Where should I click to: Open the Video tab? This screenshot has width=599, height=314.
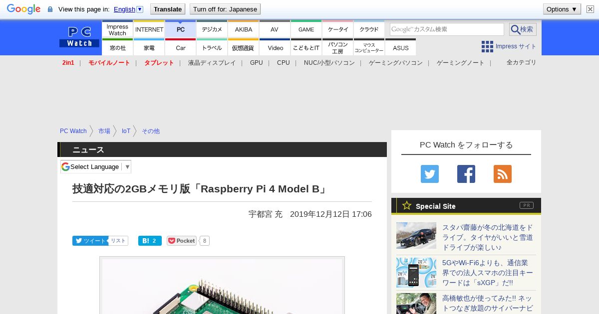pos(275,47)
